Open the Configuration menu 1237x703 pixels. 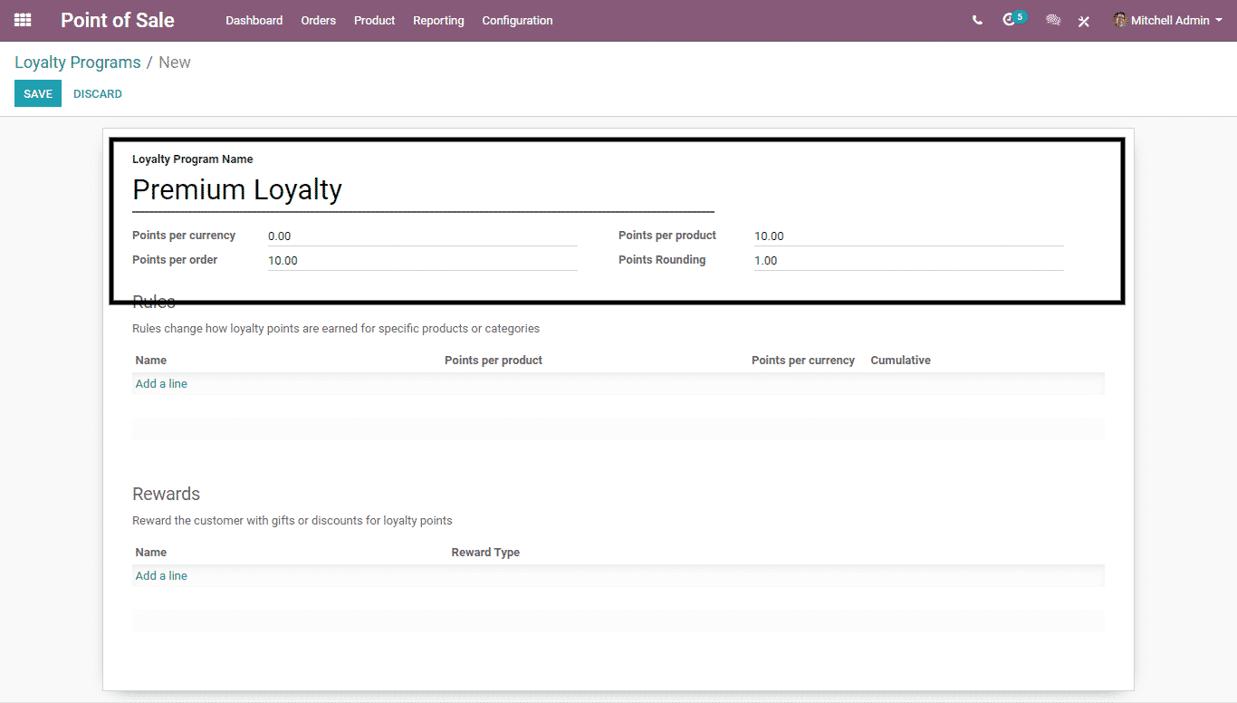[517, 20]
